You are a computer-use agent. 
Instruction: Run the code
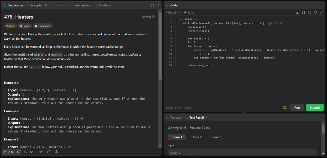(x=297, y=108)
